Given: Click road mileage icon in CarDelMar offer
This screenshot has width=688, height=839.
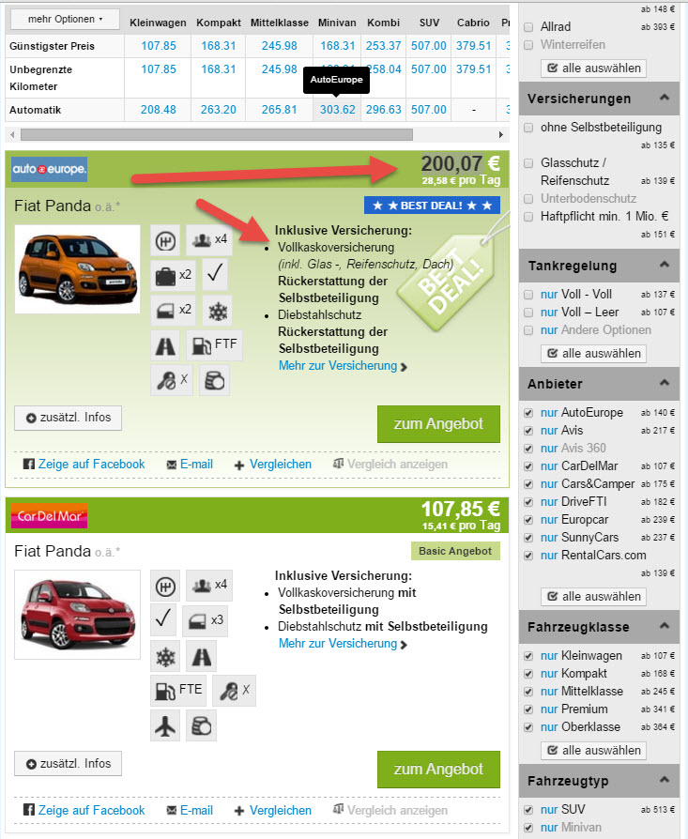Looking at the screenshot, I should (x=202, y=657).
